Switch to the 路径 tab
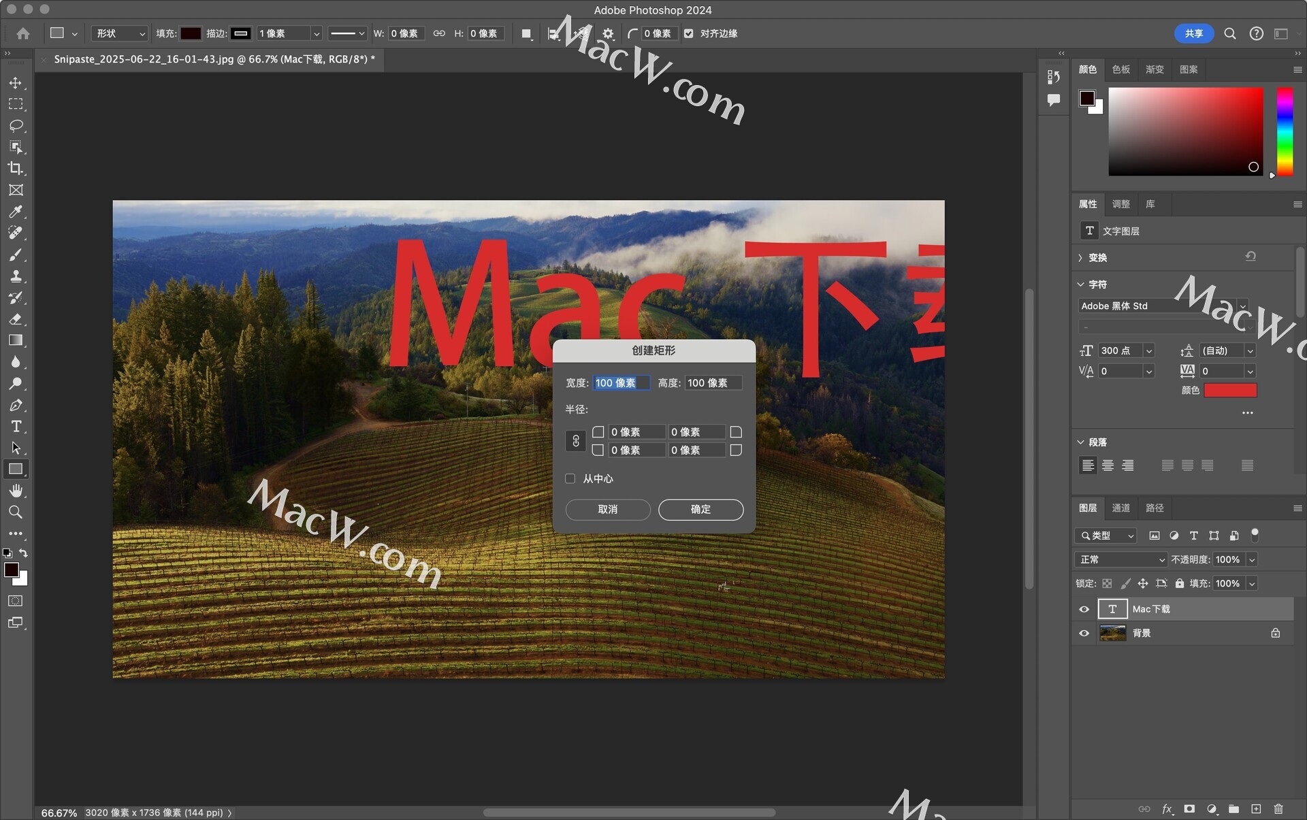1307x820 pixels. (x=1155, y=508)
